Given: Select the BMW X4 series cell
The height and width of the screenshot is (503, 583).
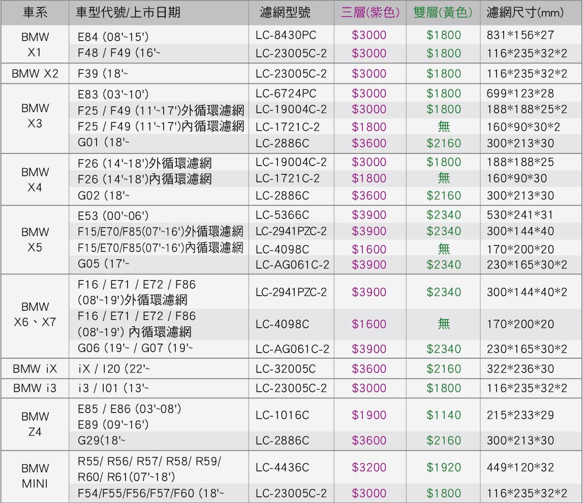Looking at the screenshot, I should (x=35, y=179).
